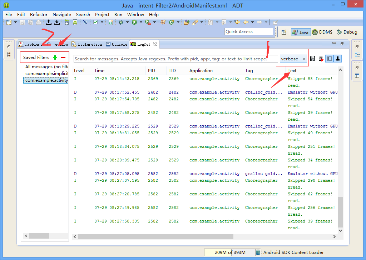366x260 pixels.
Task: Toggle the Saved Filters view display
Action: coord(329,59)
